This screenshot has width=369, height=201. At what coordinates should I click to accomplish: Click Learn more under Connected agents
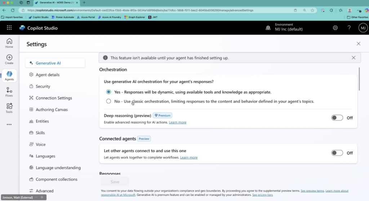pyautogui.click(x=189, y=158)
